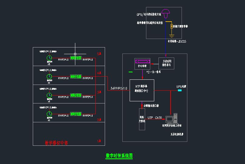Select the clock icon on floor 2
This screenshot has width=245, height=164.
49,114
